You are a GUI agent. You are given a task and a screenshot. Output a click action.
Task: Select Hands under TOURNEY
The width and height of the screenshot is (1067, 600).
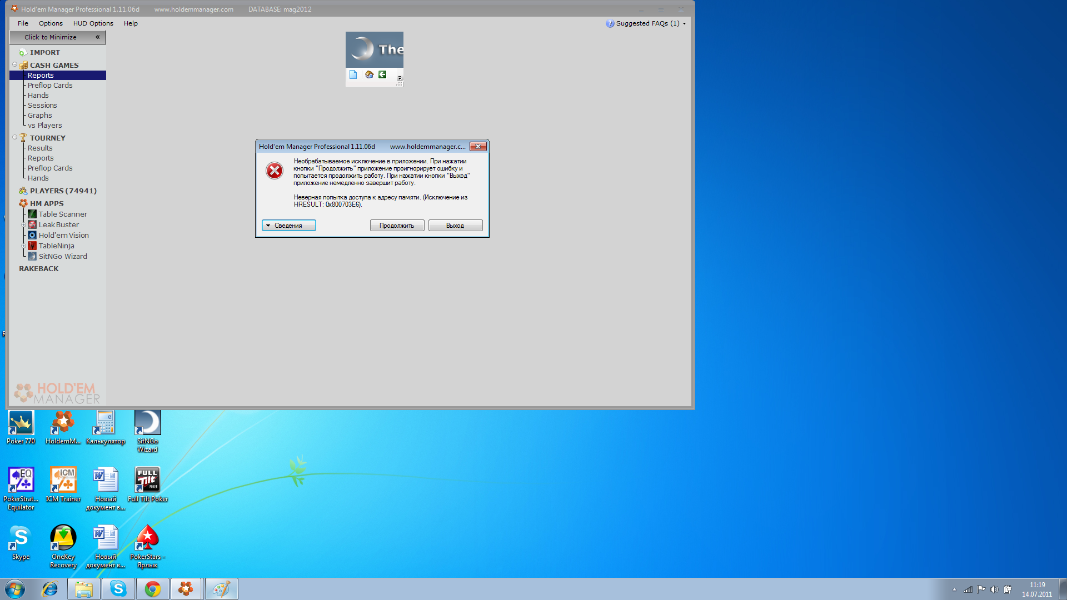(x=38, y=178)
